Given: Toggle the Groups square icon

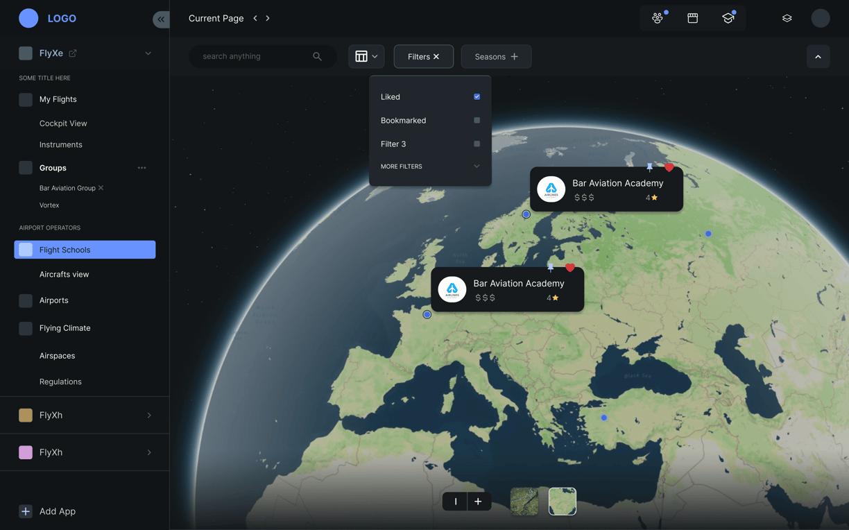Looking at the screenshot, I should coord(26,168).
